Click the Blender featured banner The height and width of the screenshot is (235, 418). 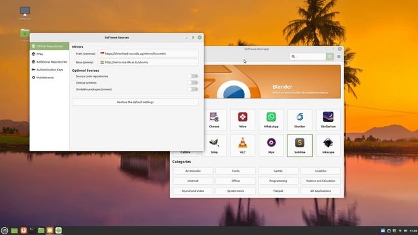tap(272, 82)
